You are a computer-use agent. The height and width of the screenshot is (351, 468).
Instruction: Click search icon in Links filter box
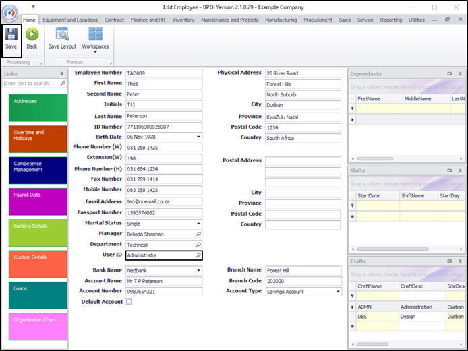[63, 84]
